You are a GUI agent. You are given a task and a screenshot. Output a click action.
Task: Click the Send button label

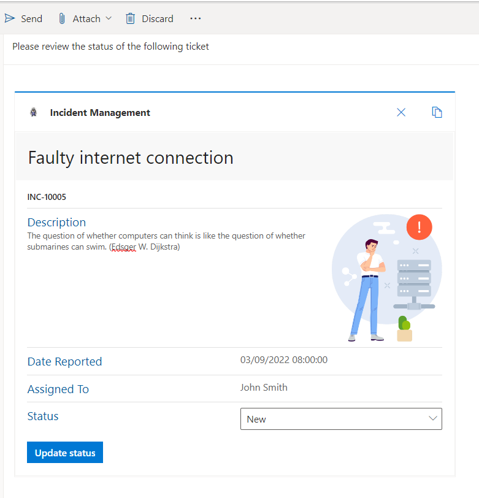[31, 19]
